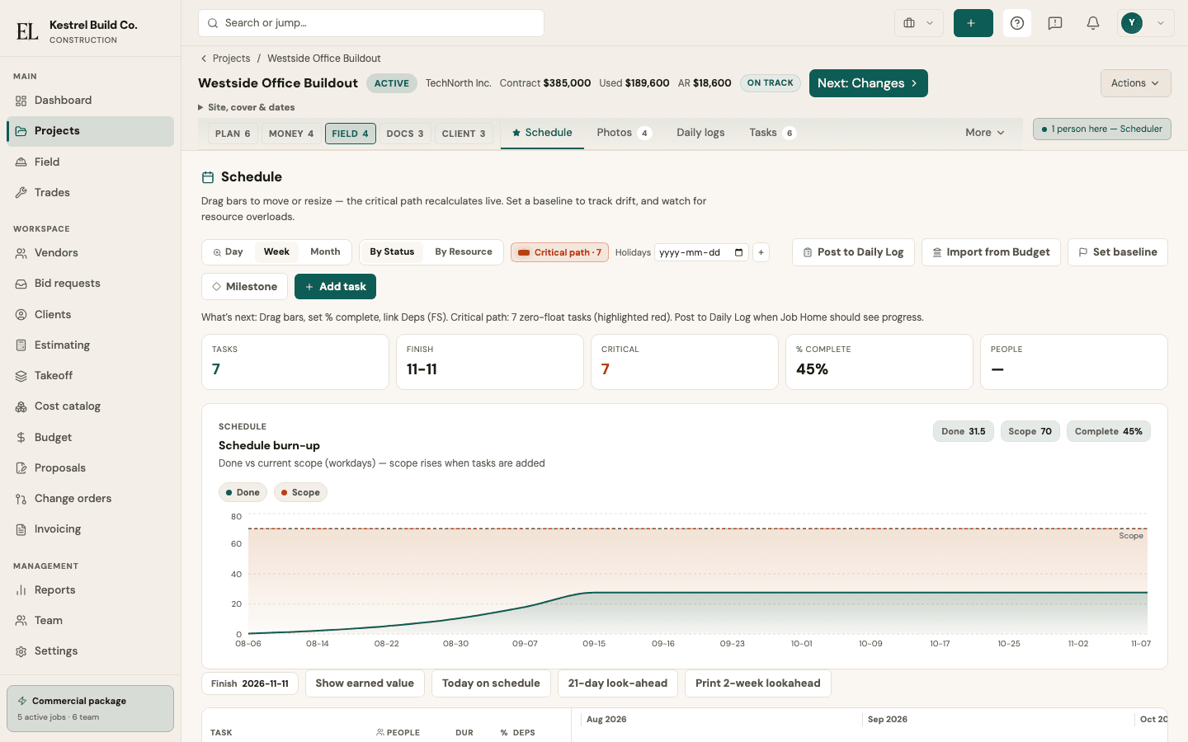Open notifications bell icon
The width and height of the screenshot is (1188, 742).
pos(1093,23)
